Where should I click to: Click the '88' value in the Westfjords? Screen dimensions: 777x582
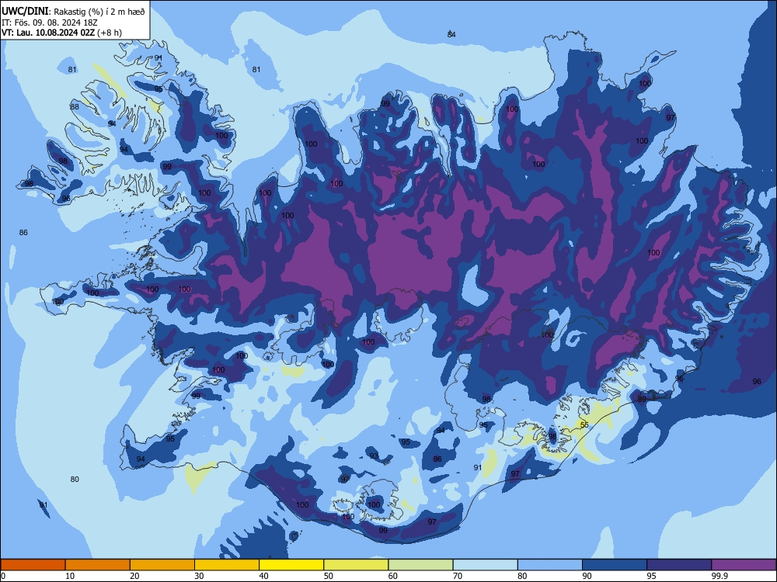pos(75,106)
